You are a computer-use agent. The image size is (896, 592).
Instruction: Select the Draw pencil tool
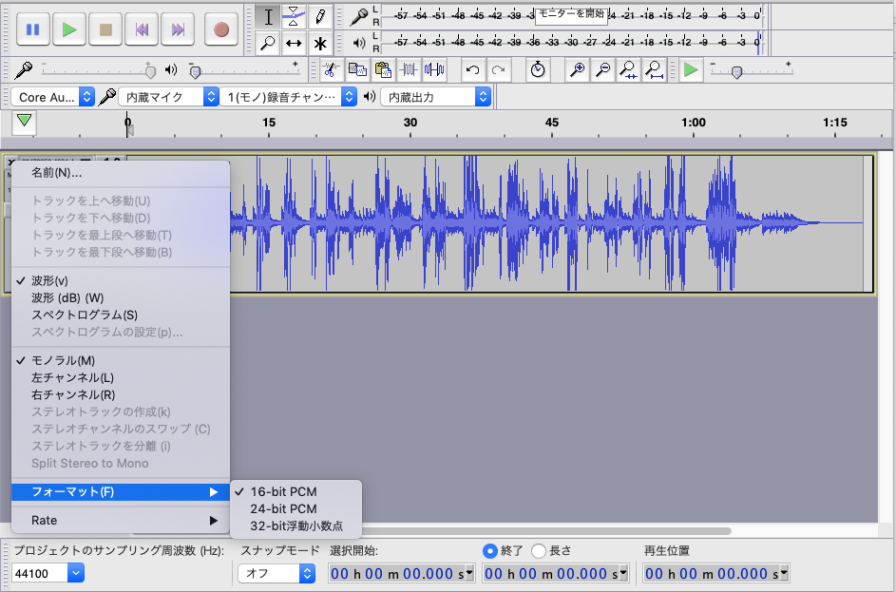pyautogui.click(x=320, y=16)
